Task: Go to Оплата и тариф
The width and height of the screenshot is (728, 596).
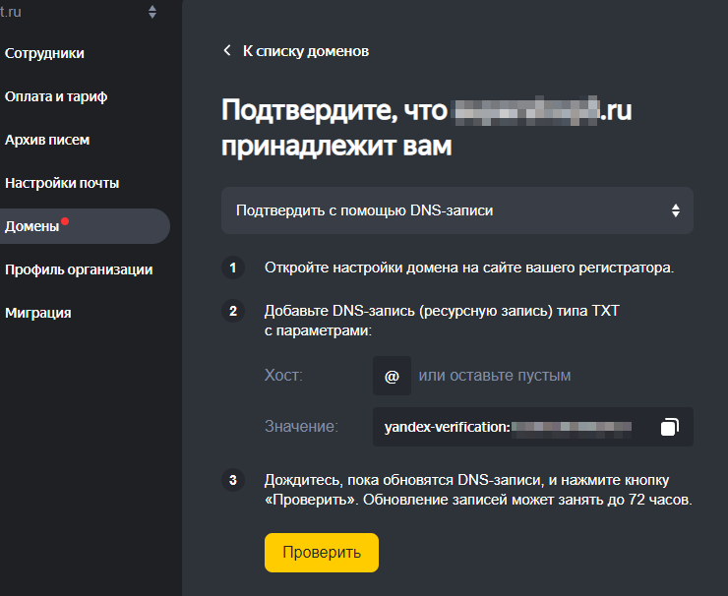Action: point(55,96)
